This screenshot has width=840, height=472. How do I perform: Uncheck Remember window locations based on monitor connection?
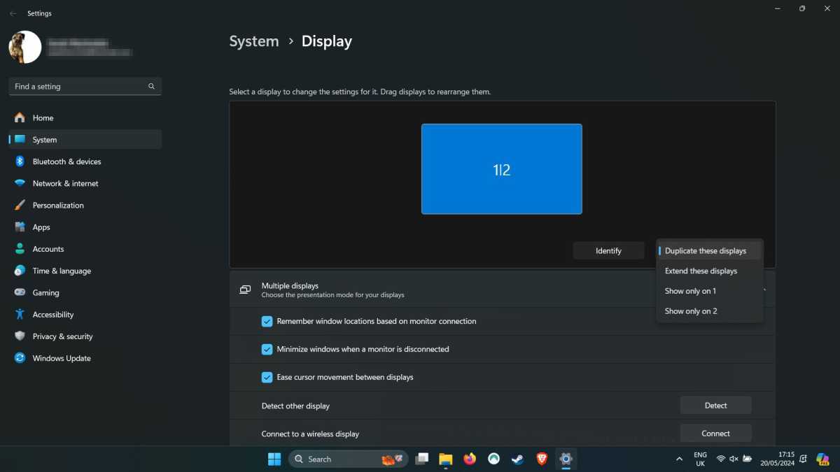pyautogui.click(x=267, y=322)
